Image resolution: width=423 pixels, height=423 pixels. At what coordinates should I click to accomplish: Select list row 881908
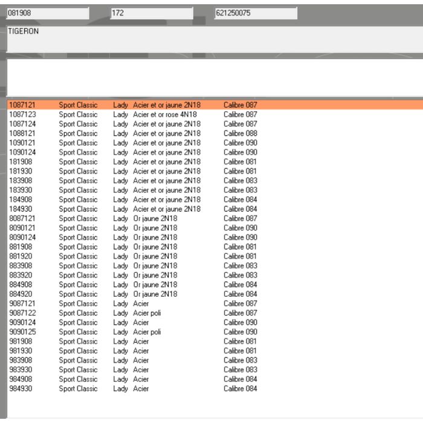[x=215, y=247]
